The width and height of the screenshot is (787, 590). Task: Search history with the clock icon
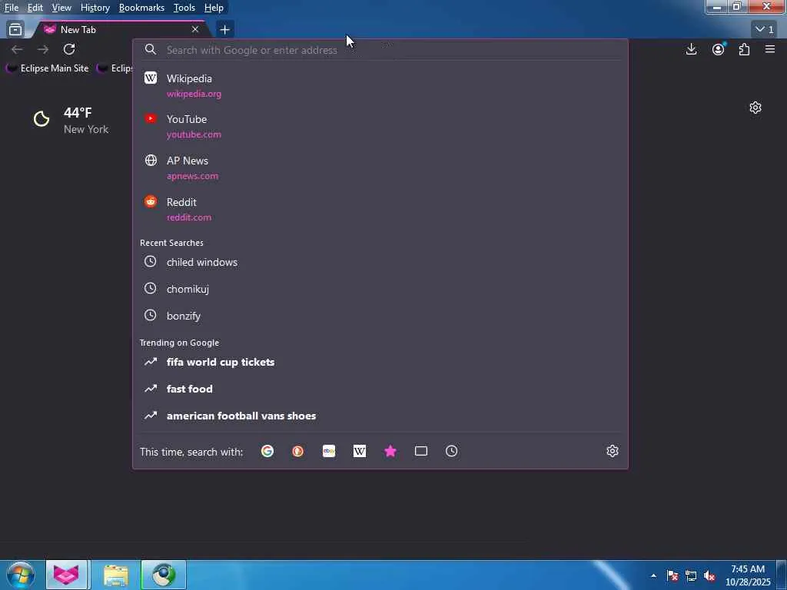click(x=452, y=451)
